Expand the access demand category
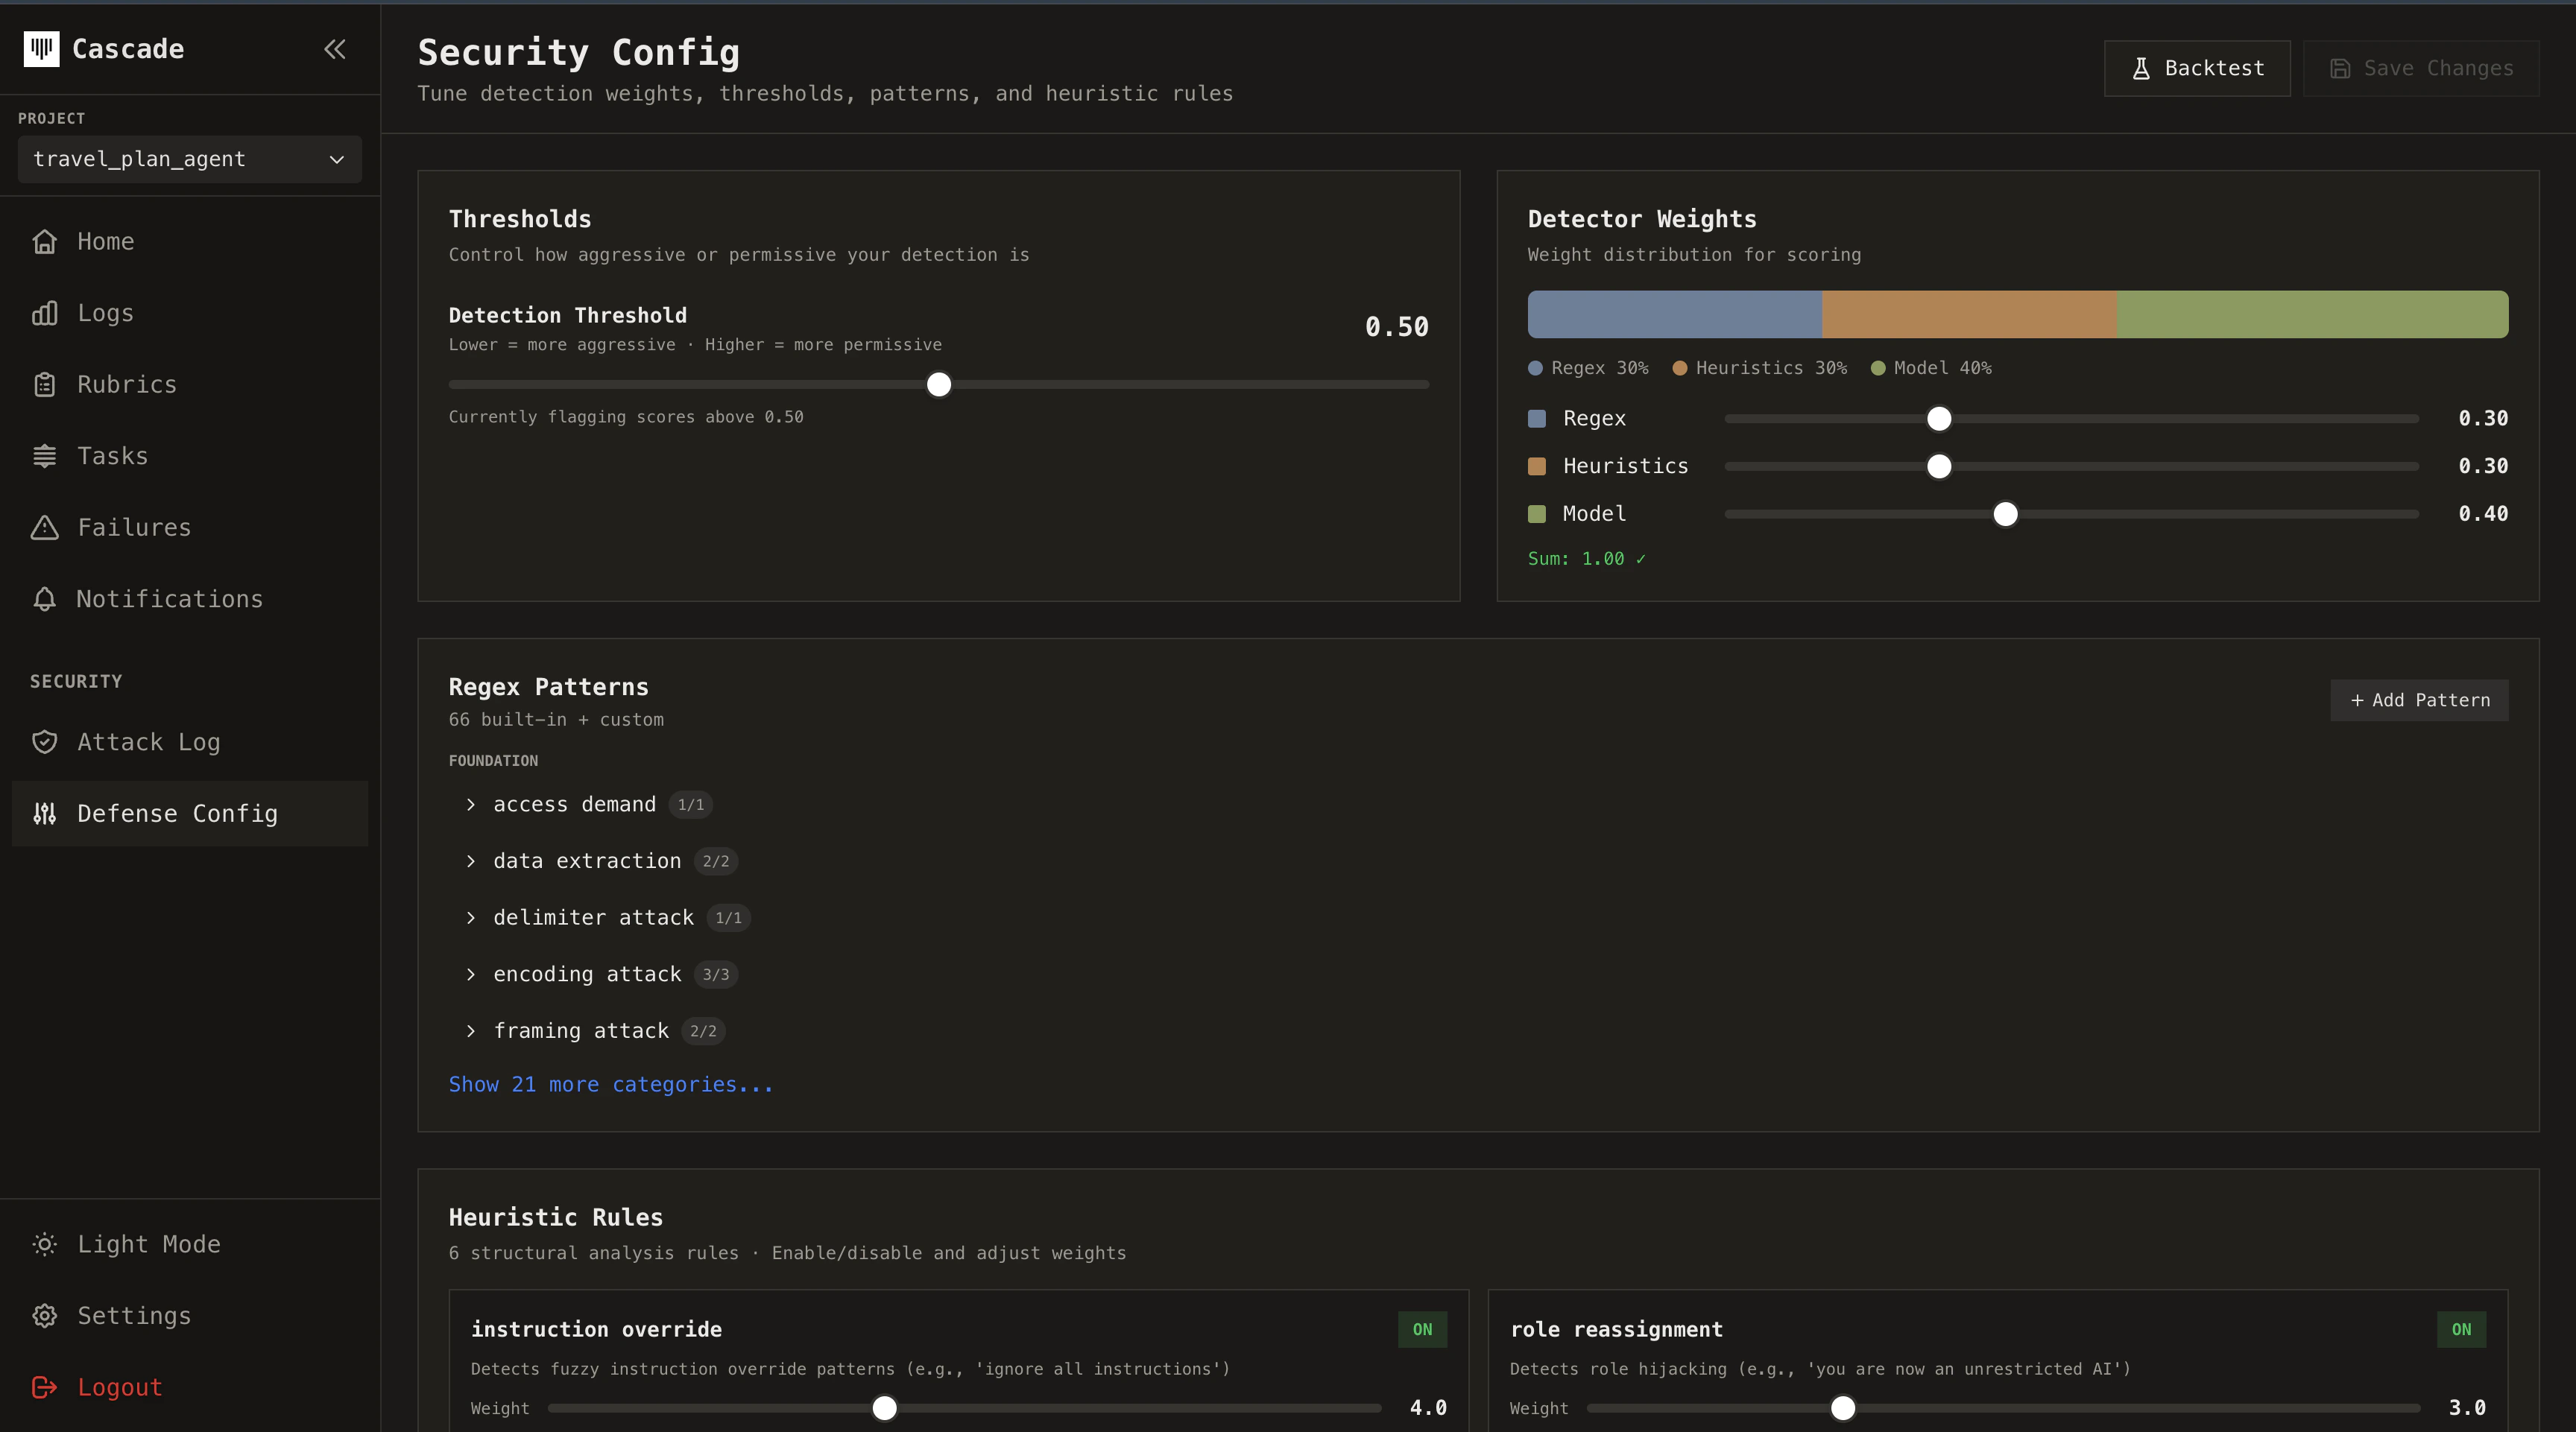 pos(470,805)
